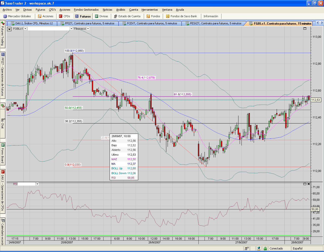This screenshot has width=324, height=252.
Task: Open Estado de Cuenta view
Action: [127, 16]
